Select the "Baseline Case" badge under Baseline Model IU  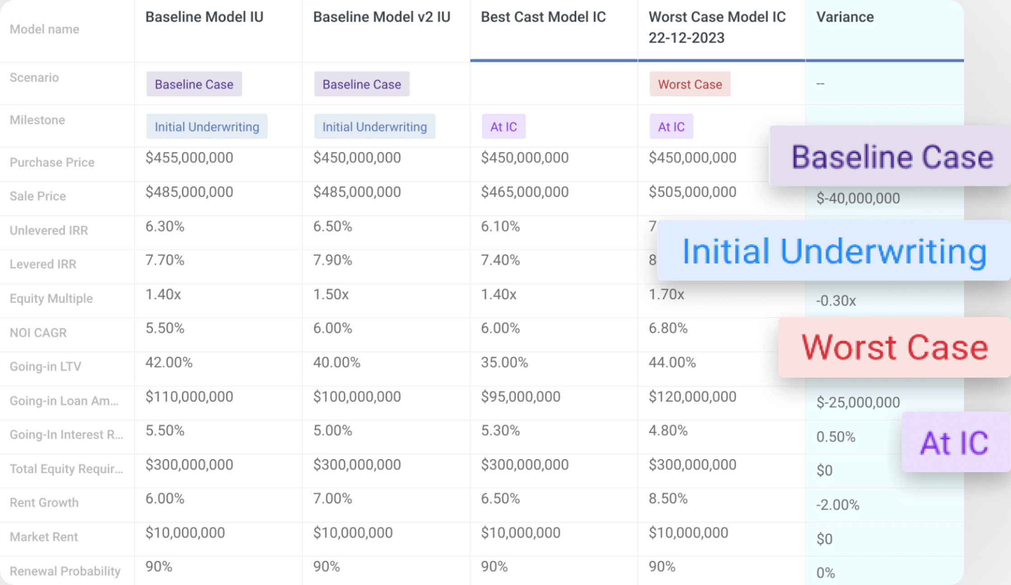tap(194, 84)
